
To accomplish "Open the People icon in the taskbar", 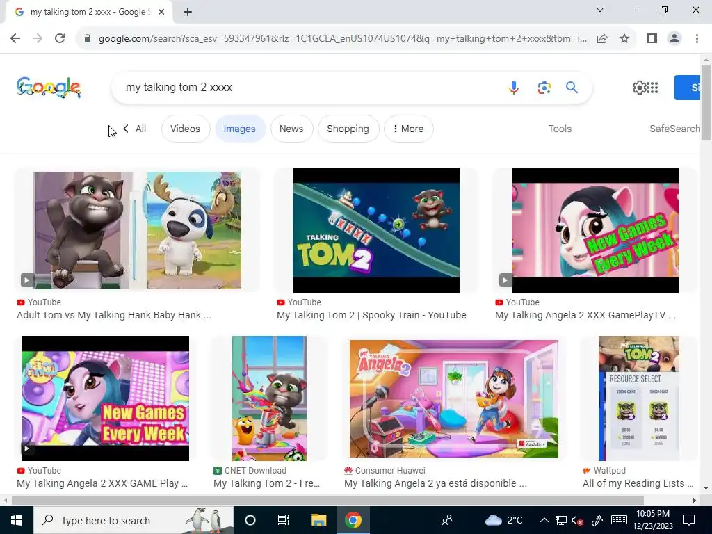I will [447, 520].
